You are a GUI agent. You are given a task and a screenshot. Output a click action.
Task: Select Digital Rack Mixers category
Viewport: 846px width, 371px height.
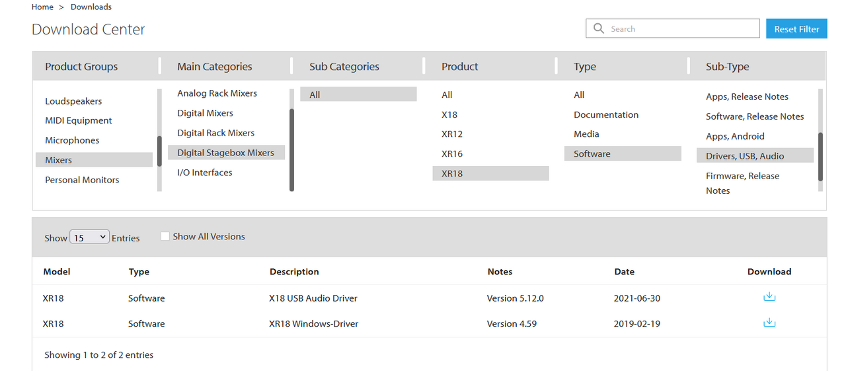pyautogui.click(x=215, y=133)
